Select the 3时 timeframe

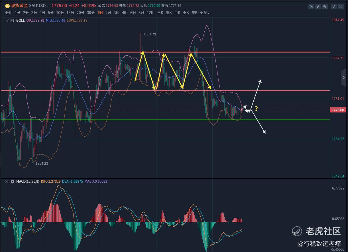(x=117, y=13)
